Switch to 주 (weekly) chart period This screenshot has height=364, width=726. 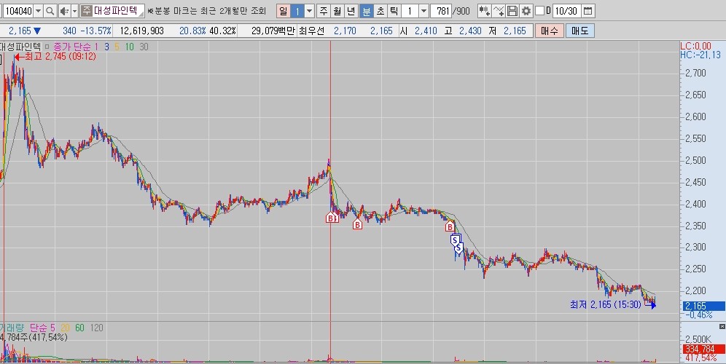pyautogui.click(x=323, y=11)
